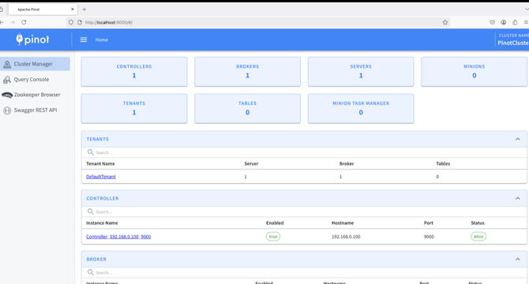Screen dimensions: 529x284
Task: Click the search icon in Broker section
Action: (x=91, y=272)
